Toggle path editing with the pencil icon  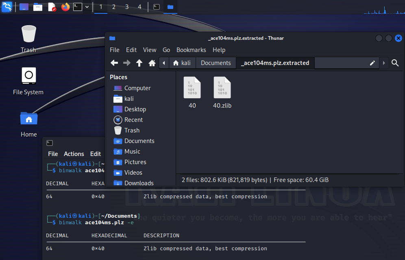[372, 63]
